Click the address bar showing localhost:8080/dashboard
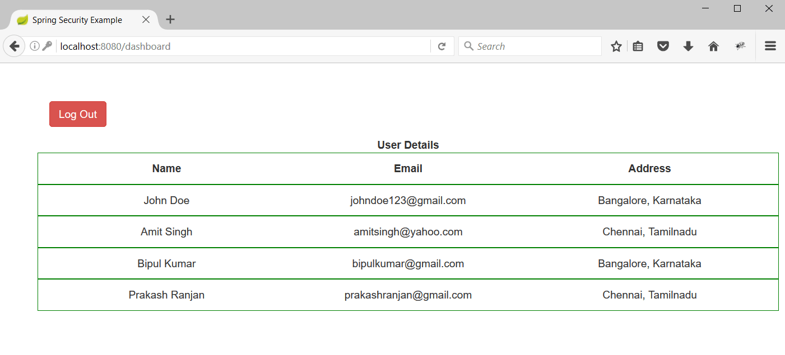 (x=241, y=46)
